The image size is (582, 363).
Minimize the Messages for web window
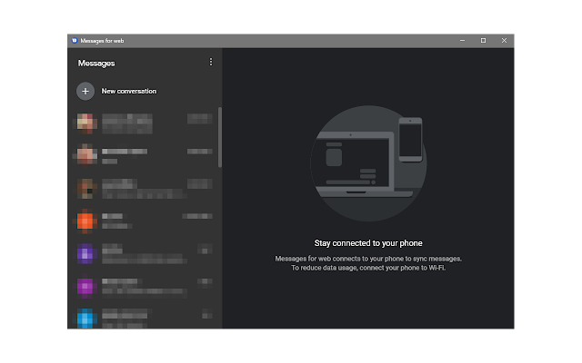click(x=463, y=41)
